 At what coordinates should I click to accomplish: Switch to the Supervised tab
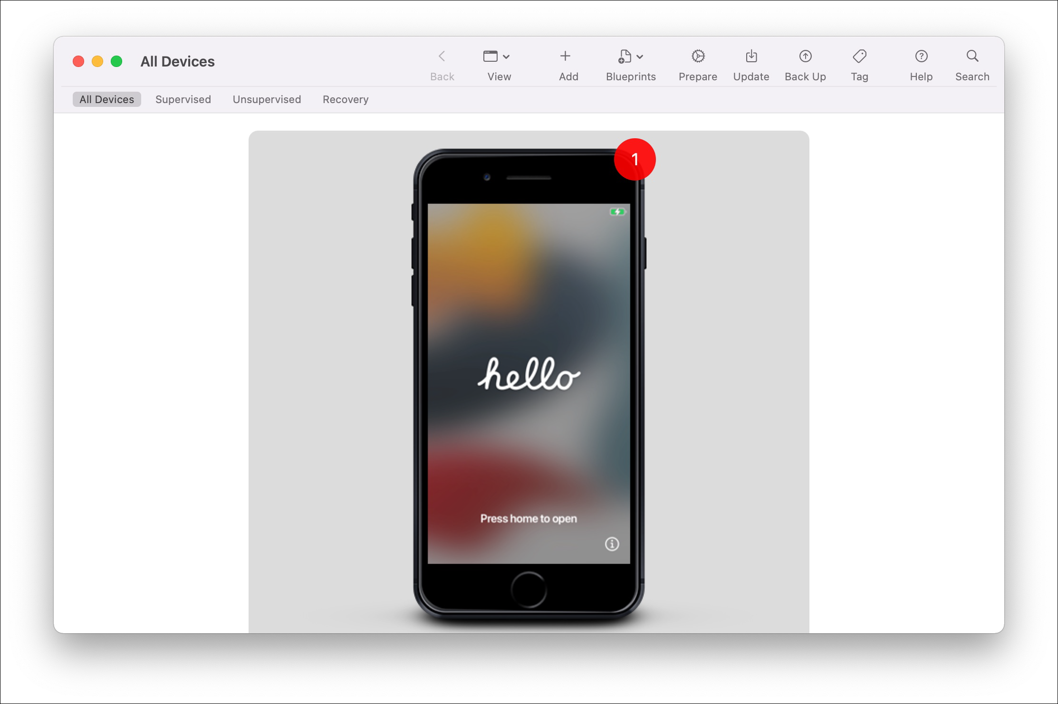(183, 99)
